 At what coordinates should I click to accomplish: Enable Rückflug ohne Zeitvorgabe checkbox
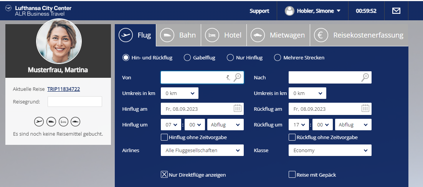coord(292,137)
